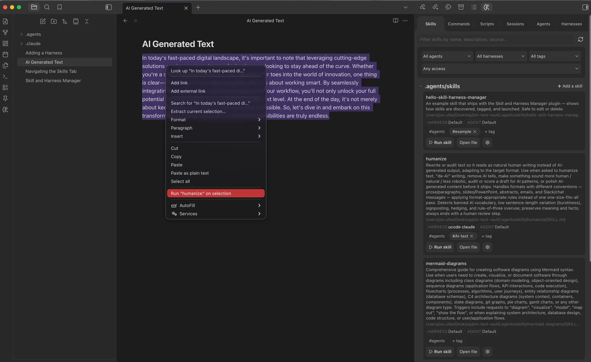This screenshot has width=591, height=362.
Task: Switch to reading view book icon
Action: pos(395,21)
